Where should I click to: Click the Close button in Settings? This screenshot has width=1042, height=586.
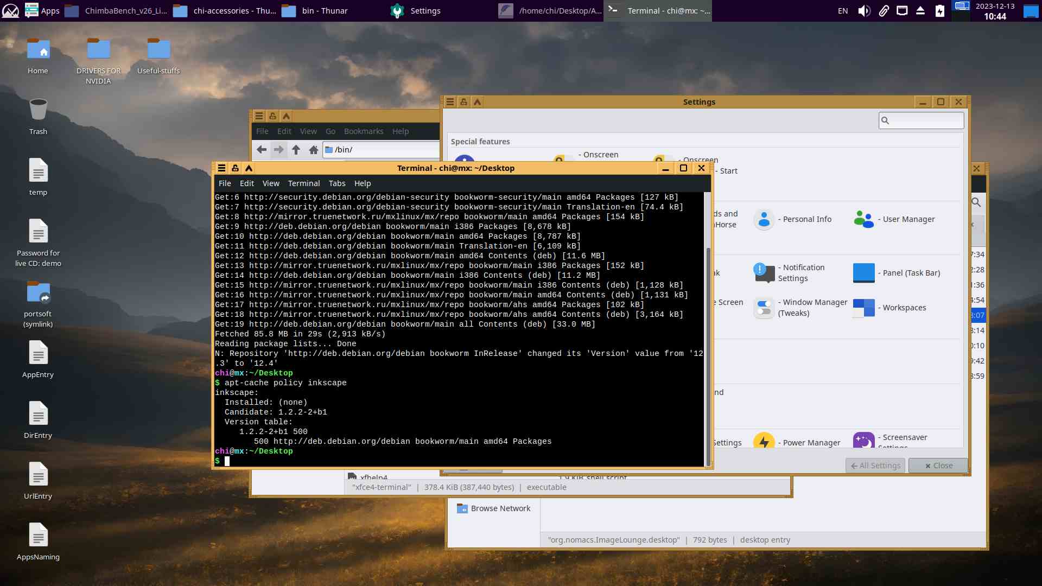(938, 466)
